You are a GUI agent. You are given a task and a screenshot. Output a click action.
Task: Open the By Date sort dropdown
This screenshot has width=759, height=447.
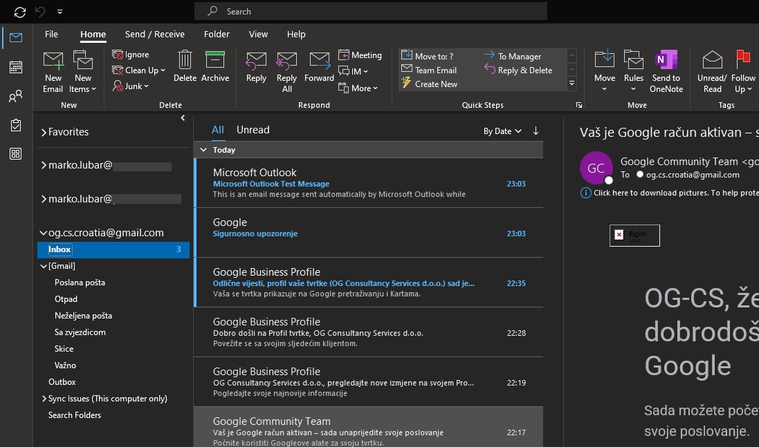(x=502, y=131)
